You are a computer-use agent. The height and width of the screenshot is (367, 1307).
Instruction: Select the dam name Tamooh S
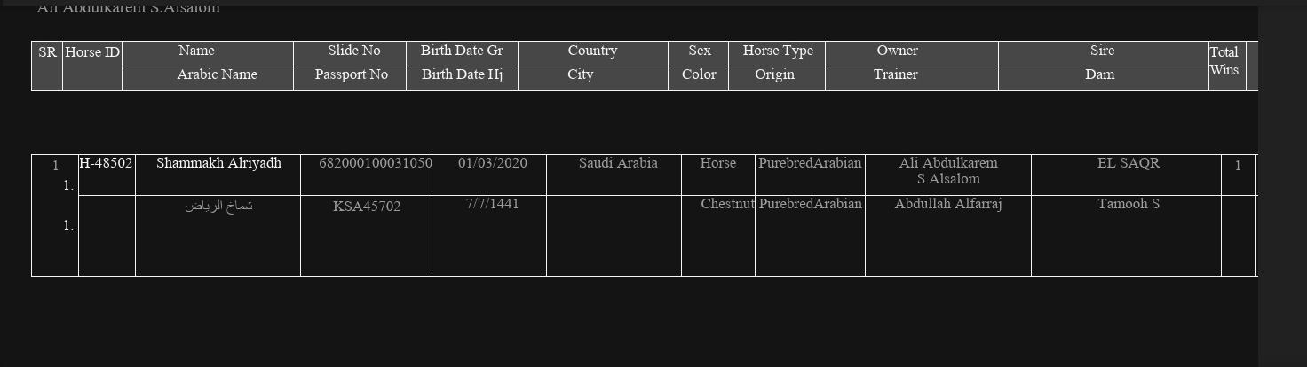1128,204
